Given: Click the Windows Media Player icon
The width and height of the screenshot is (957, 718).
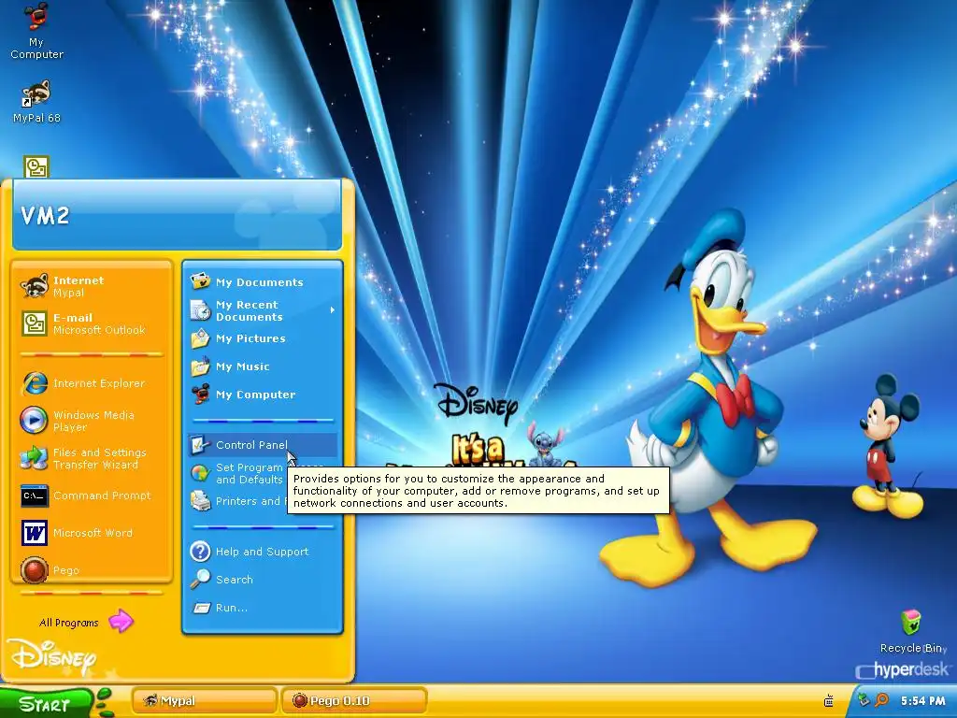Looking at the screenshot, I should (x=35, y=421).
